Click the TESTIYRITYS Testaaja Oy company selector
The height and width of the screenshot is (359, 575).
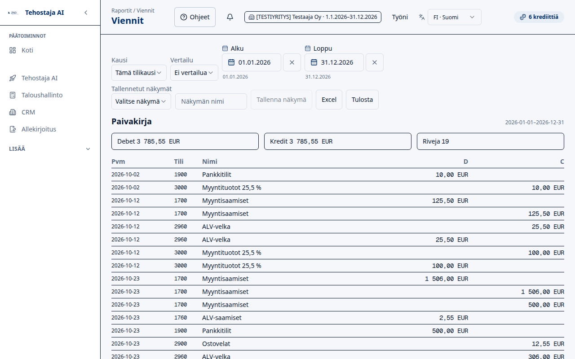(x=313, y=17)
